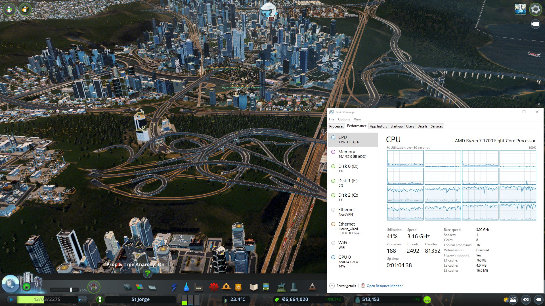Select Disk 0 (D:) in sidebar
Image resolution: width=545 pixels, height=306 pixels.
353,168
